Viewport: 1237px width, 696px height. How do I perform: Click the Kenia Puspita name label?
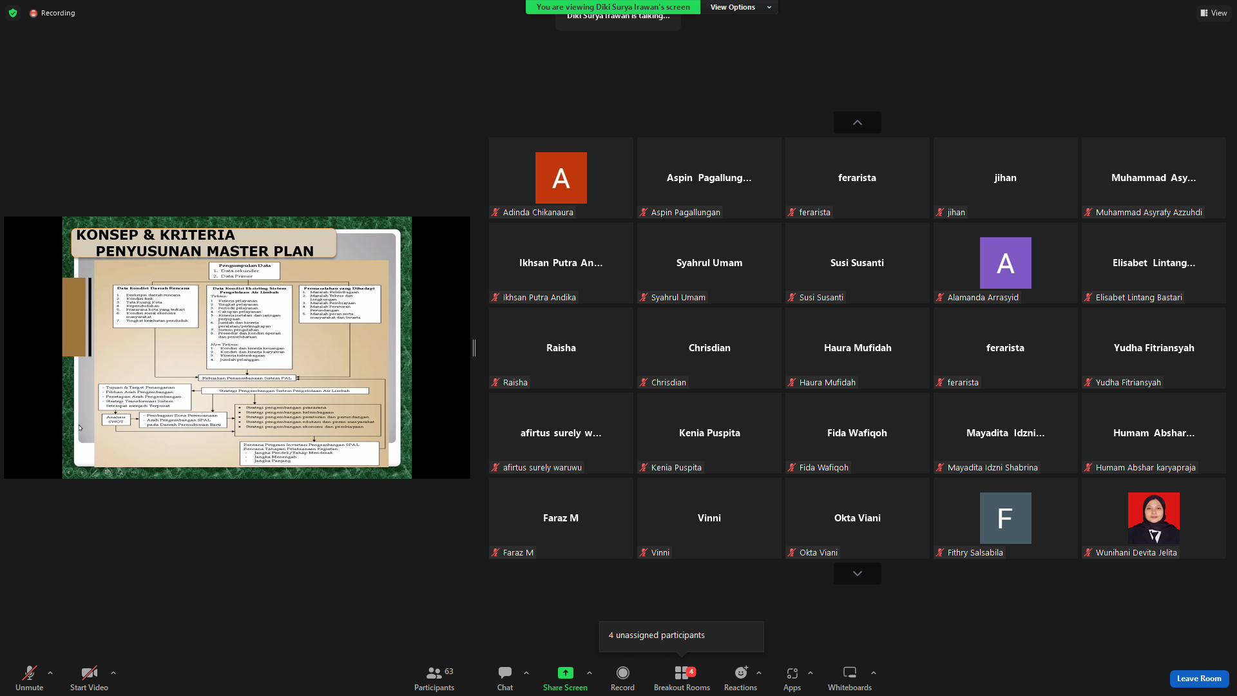tap(676, 468)
